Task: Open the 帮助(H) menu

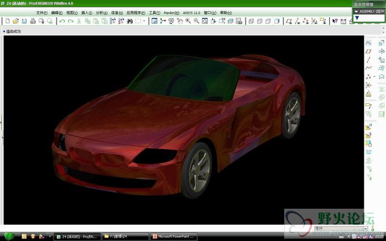Action: [x=226, y=13]
